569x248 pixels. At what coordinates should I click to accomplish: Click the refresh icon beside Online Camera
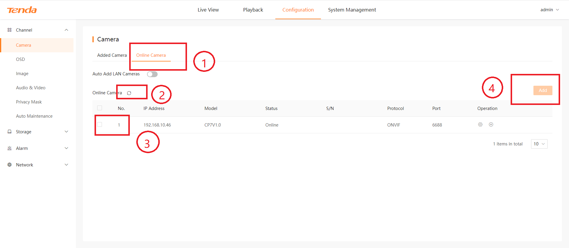(x=129, y=93)
